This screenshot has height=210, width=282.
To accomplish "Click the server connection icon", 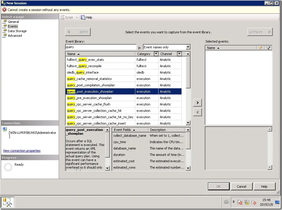I will tap(5, 129).
